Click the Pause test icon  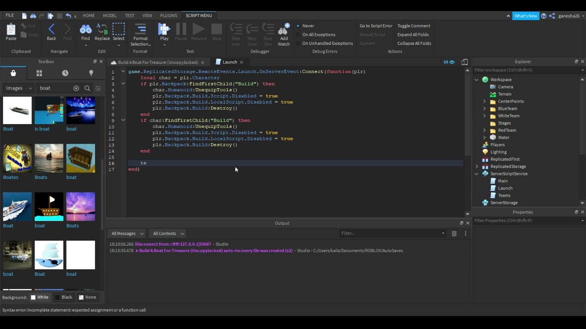181,29
